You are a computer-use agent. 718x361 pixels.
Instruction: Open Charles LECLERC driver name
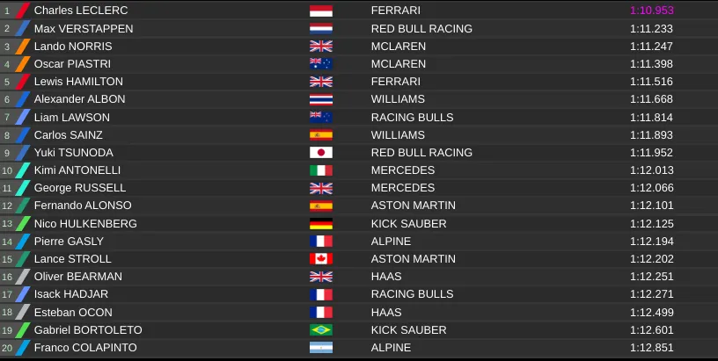pos(81,10)
